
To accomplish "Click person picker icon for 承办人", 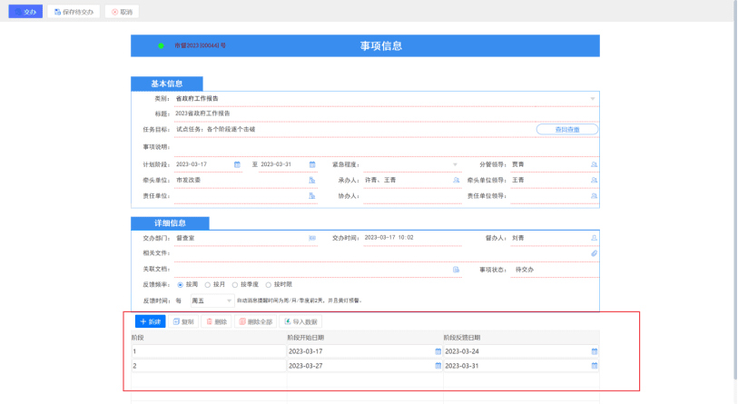I will (x=456, y=180).
